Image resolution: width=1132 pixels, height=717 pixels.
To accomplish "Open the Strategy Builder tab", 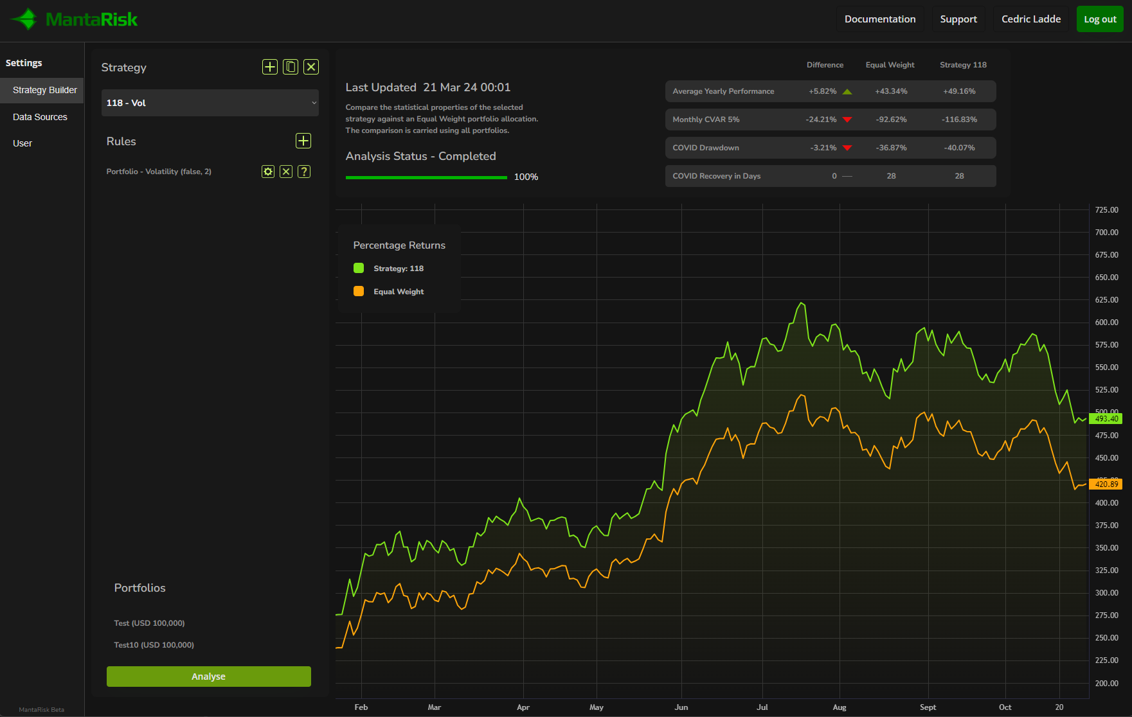I will coord(44,90).
